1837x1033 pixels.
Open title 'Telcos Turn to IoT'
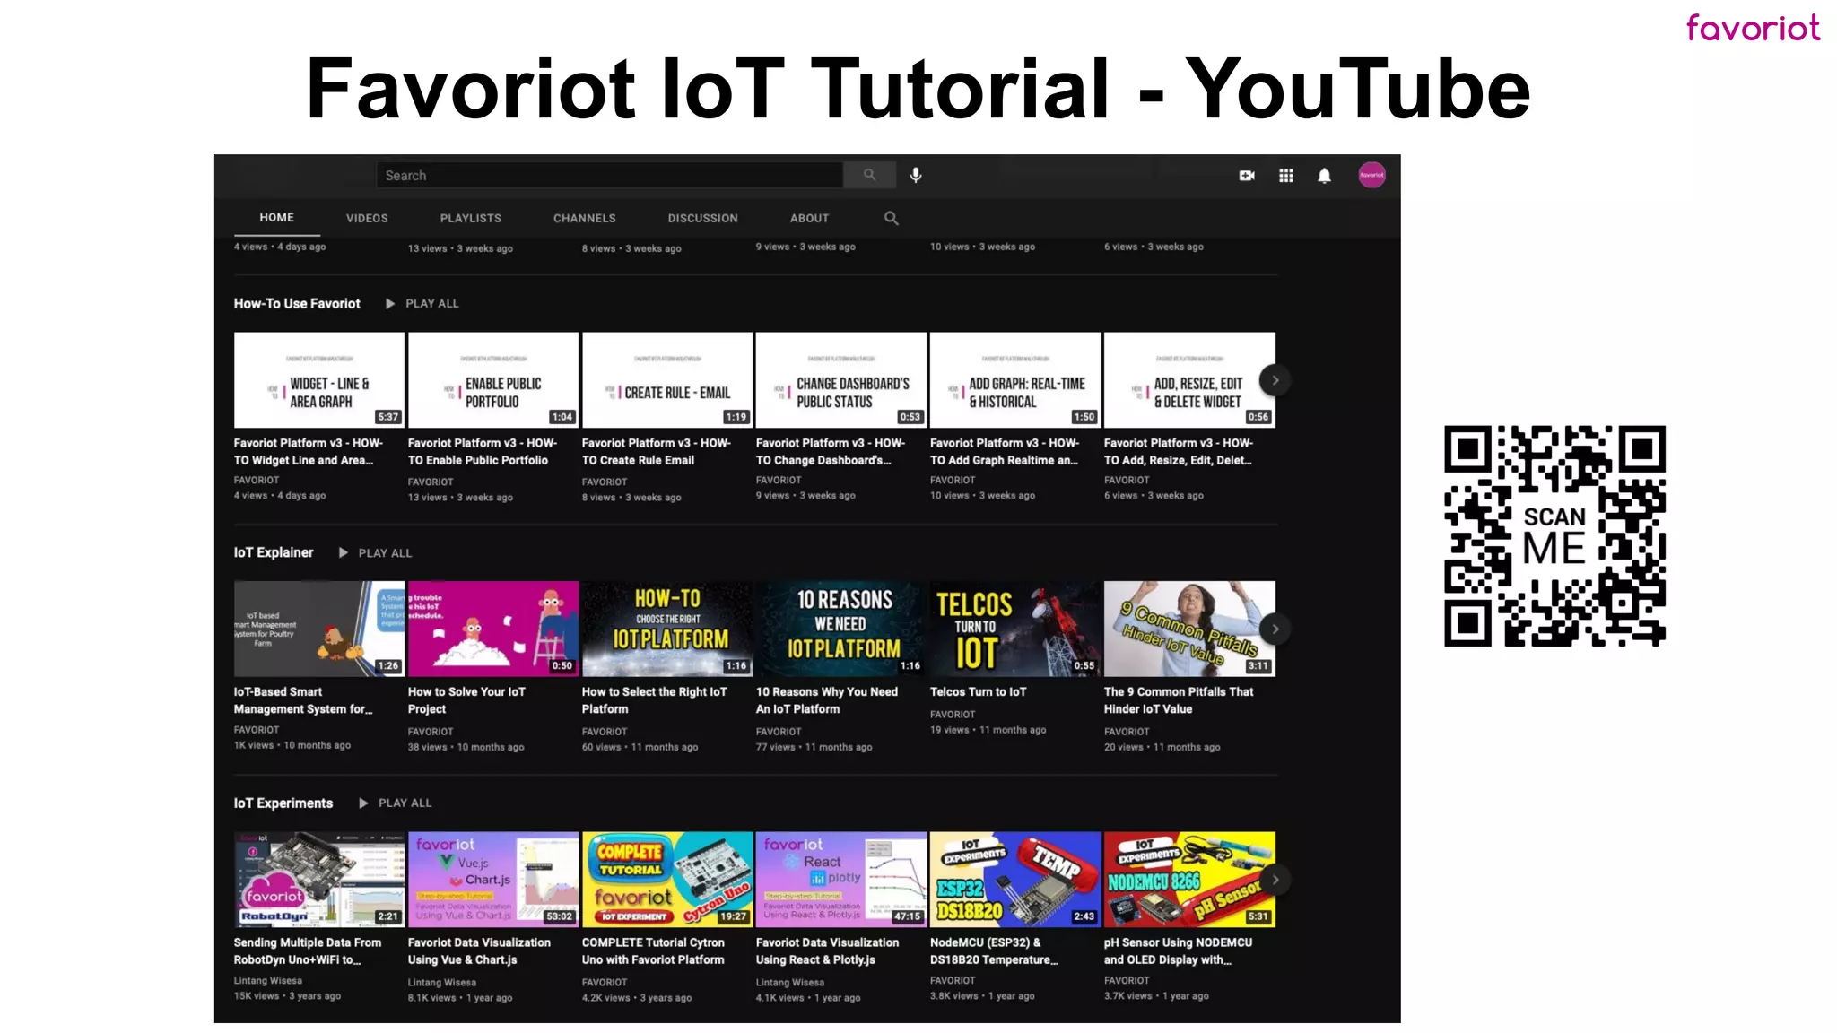[x=978, y=692]
